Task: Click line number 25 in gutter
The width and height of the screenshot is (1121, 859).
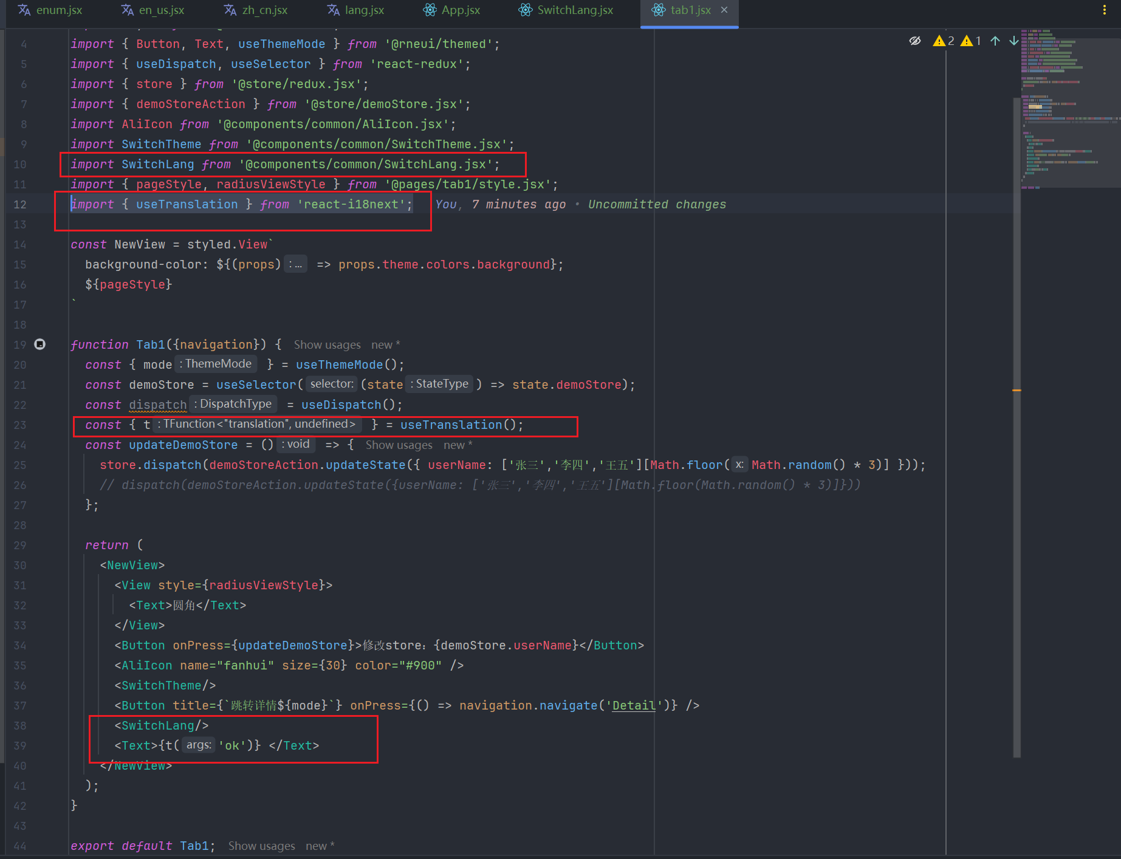Action: pos(19,465)
